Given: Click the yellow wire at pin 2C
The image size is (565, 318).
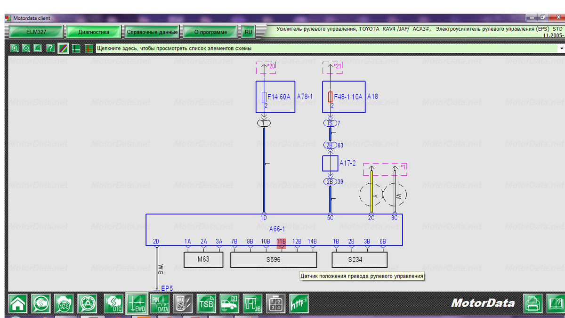Looking at the screenshot, I should (371, 191).
